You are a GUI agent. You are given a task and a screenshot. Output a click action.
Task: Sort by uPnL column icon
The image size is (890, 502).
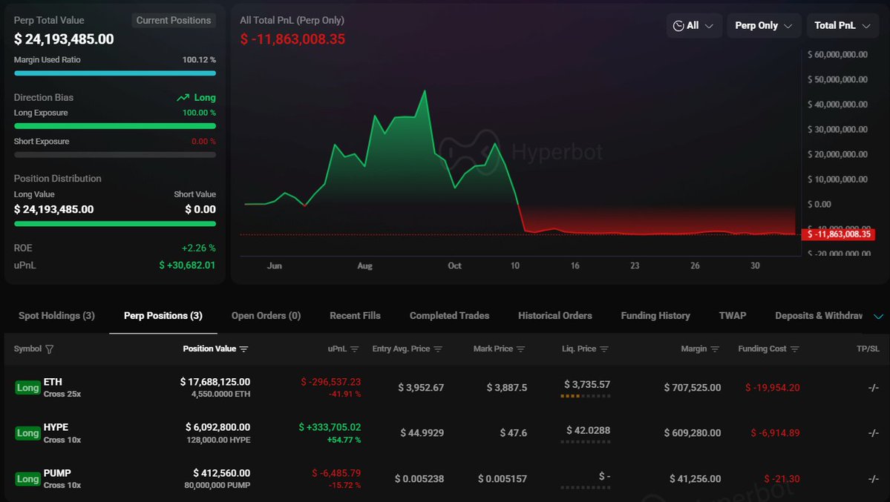click(x=355, y=349)
